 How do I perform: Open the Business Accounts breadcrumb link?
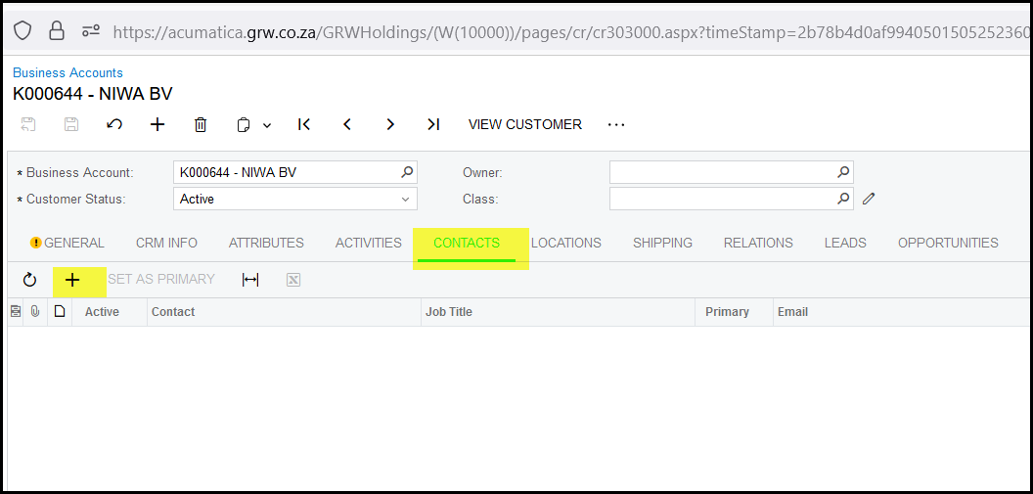click(x=67, y=72)
